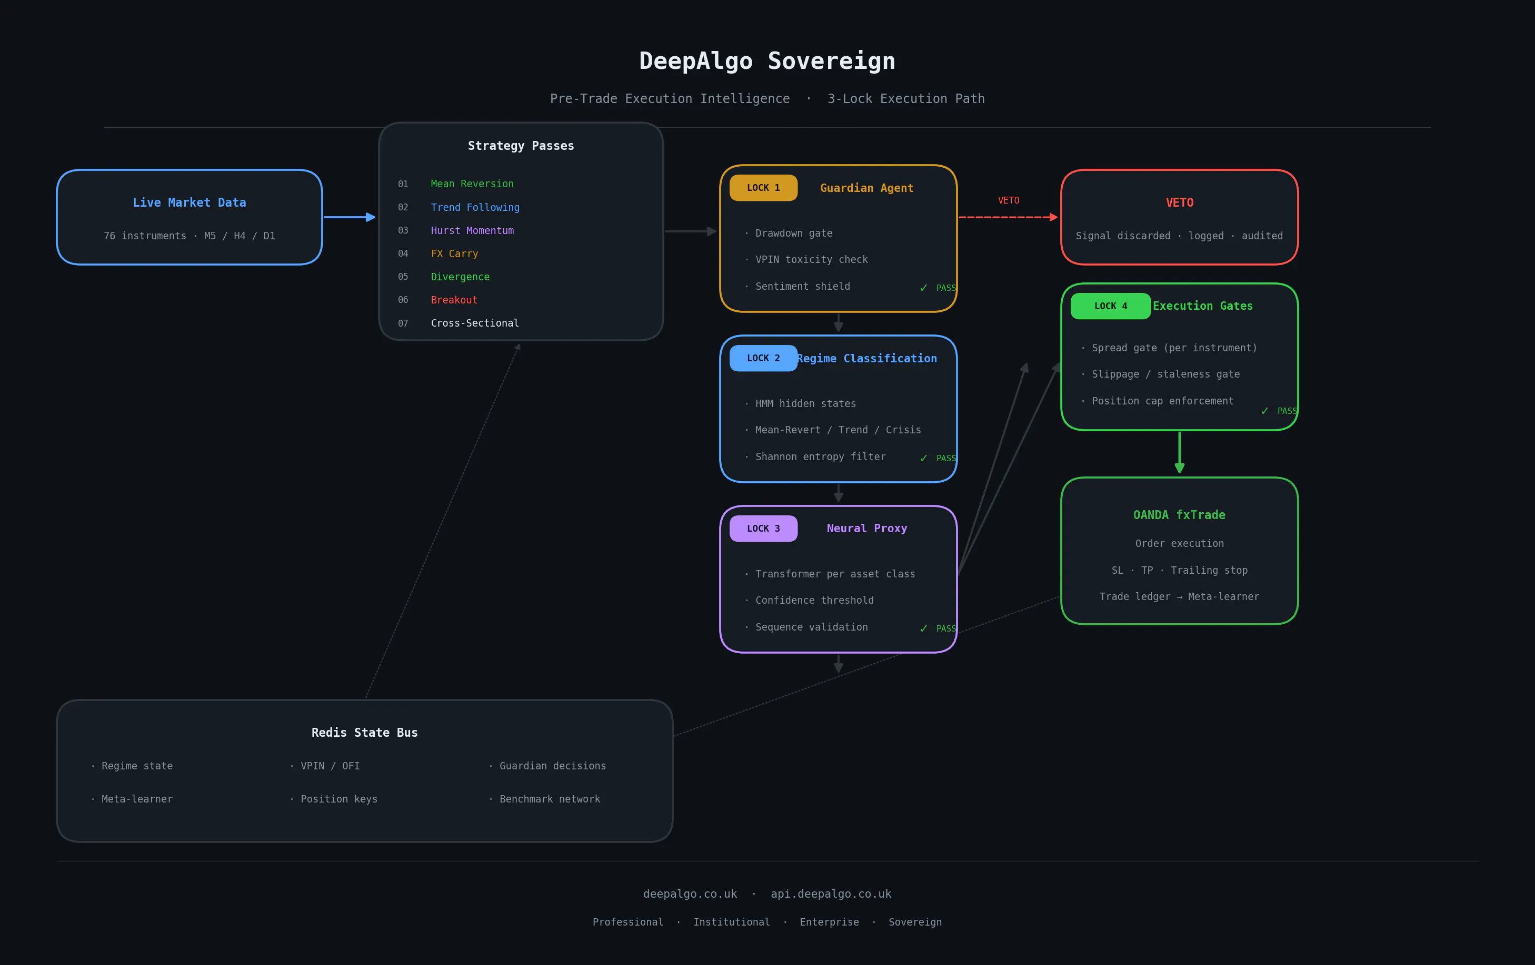Click 'Mean-Revert / Trend / Crisis' item
This screenshot has width=1535, height=965.
point(838,430)
